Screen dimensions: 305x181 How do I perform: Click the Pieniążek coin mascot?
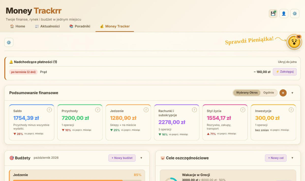(294, 42)
